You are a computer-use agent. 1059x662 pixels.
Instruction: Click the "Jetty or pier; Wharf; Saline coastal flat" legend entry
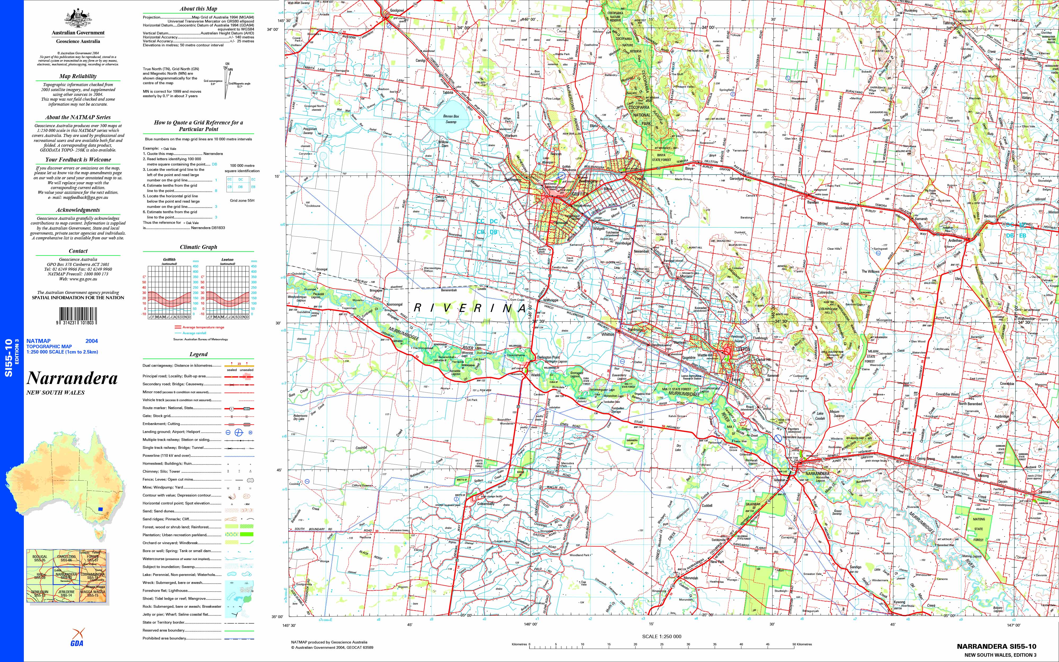tap(198, 615)
